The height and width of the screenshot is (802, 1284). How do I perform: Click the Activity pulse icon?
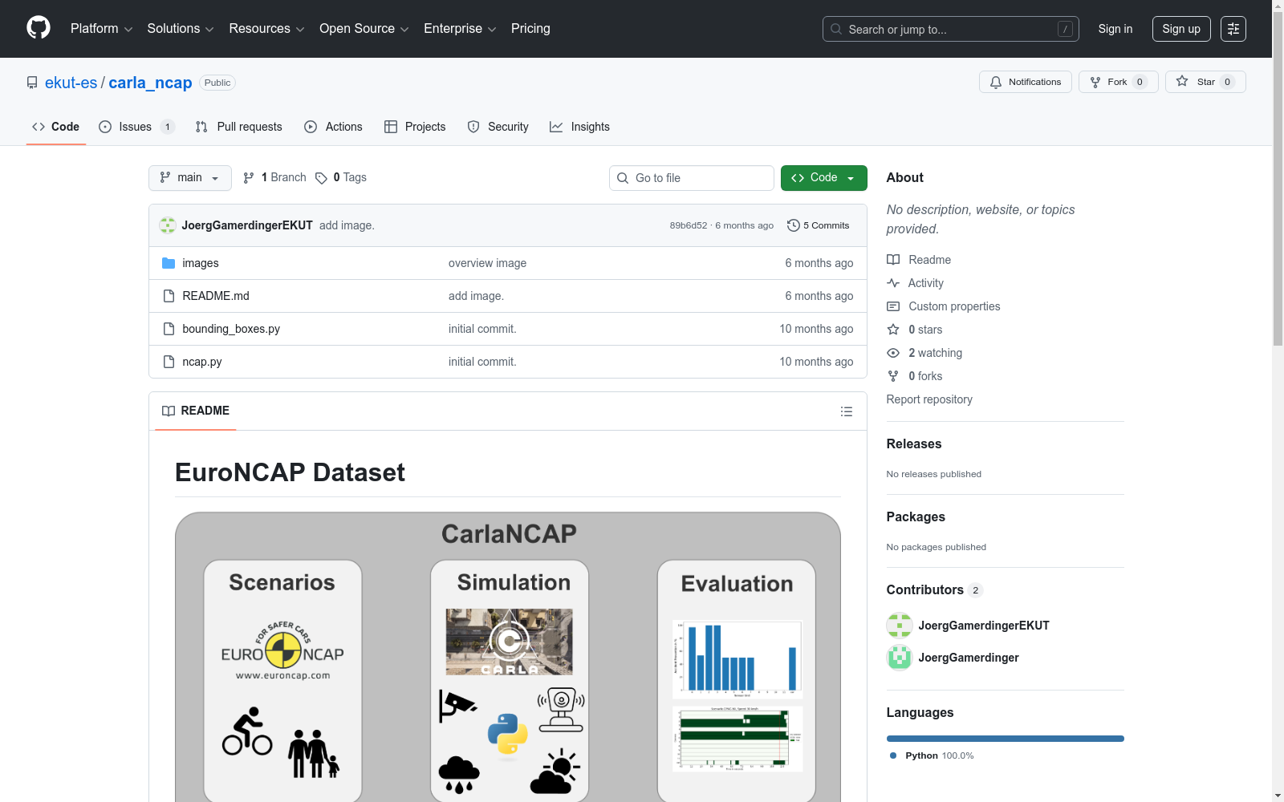click(893, 283)
